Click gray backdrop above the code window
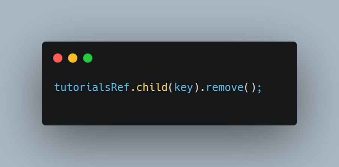Screen dimensions: 339x167 point(169,21)
